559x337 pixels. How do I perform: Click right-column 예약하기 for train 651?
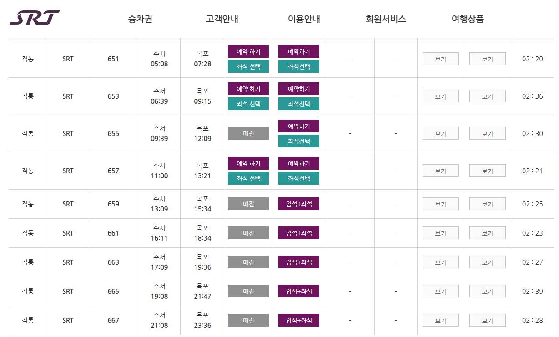click(299, 51)
